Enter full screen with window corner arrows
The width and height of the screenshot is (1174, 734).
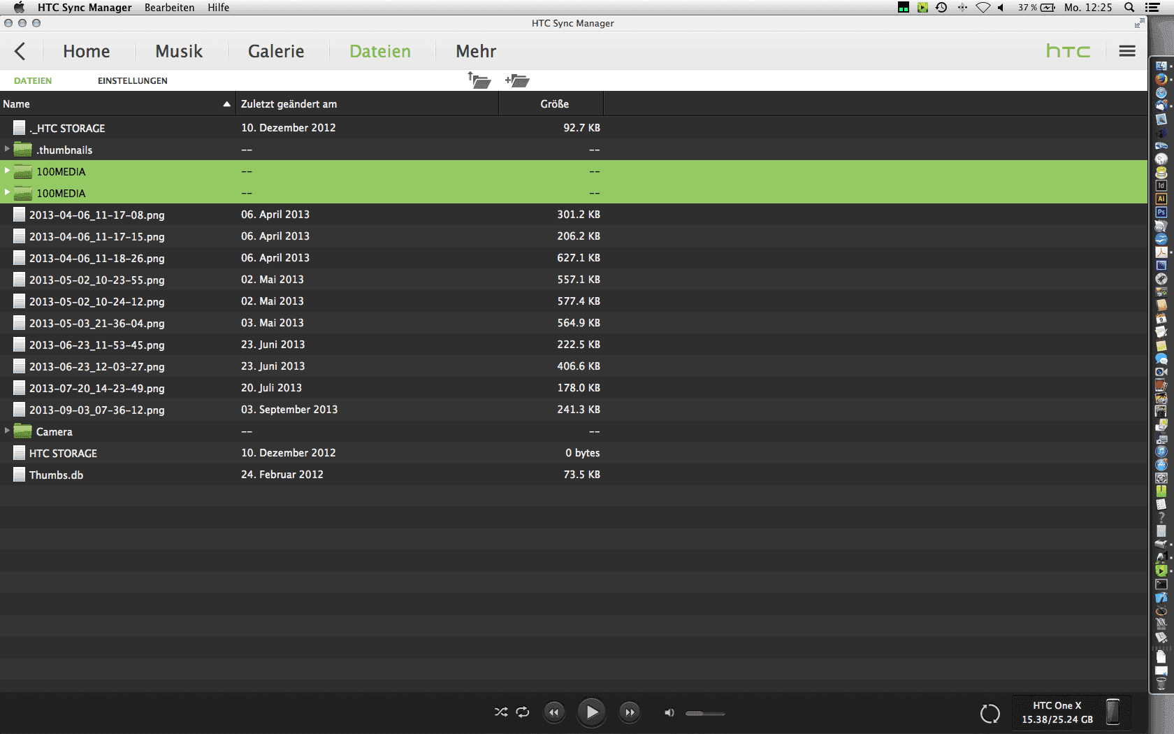(1140, 23)
